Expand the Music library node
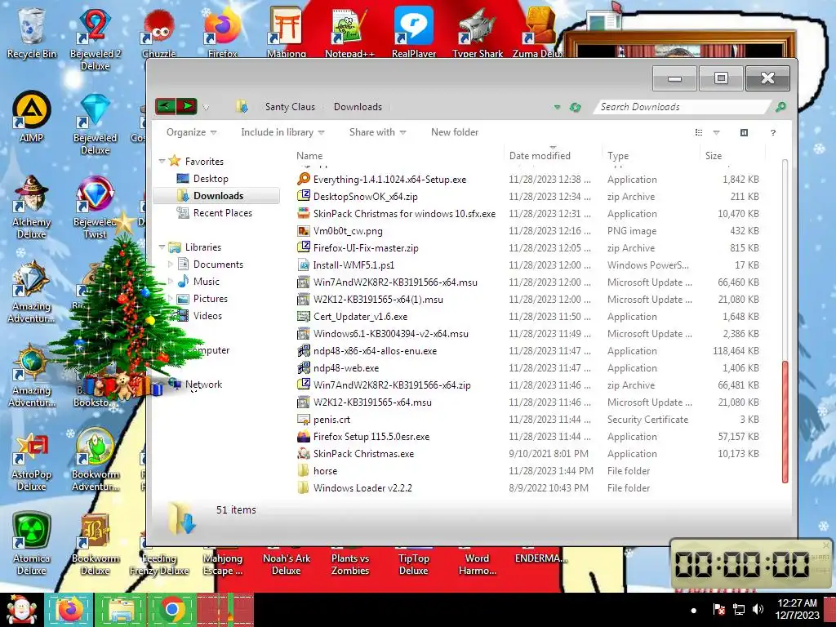Viewport: 836px width, 627px height. click(x=170, y=281)
